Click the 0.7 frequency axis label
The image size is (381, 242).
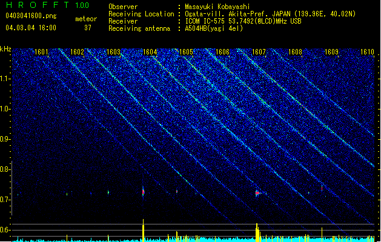[5, 200]
